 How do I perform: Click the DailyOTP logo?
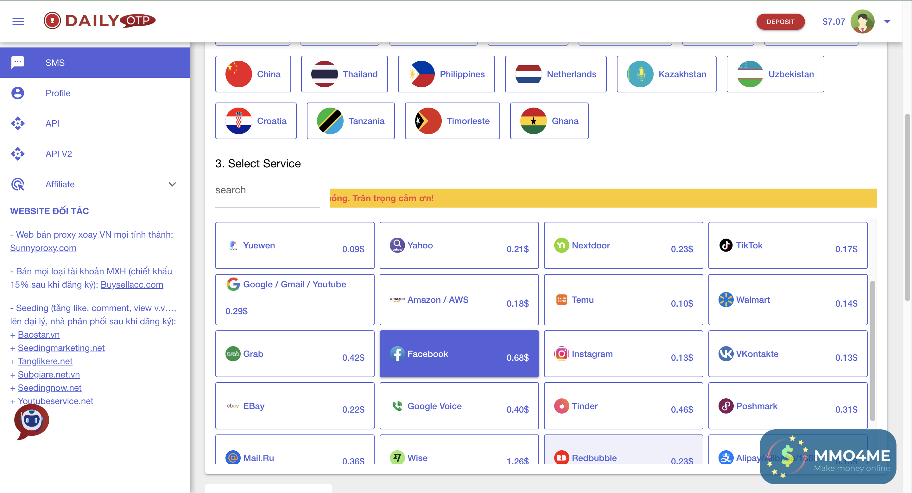pos(99,21)
